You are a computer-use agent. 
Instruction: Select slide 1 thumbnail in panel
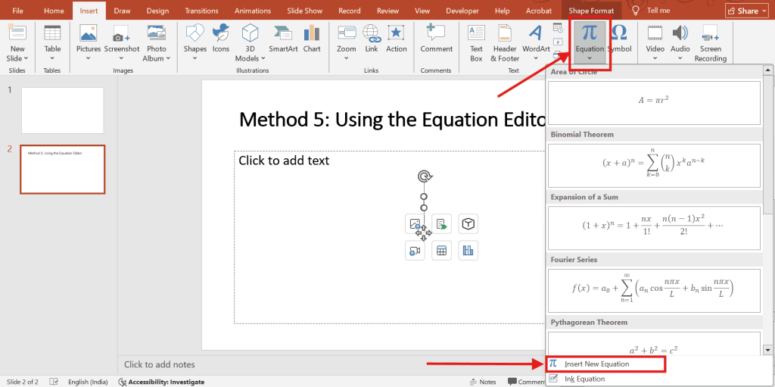pyautogui.click(x=62, y=111)
